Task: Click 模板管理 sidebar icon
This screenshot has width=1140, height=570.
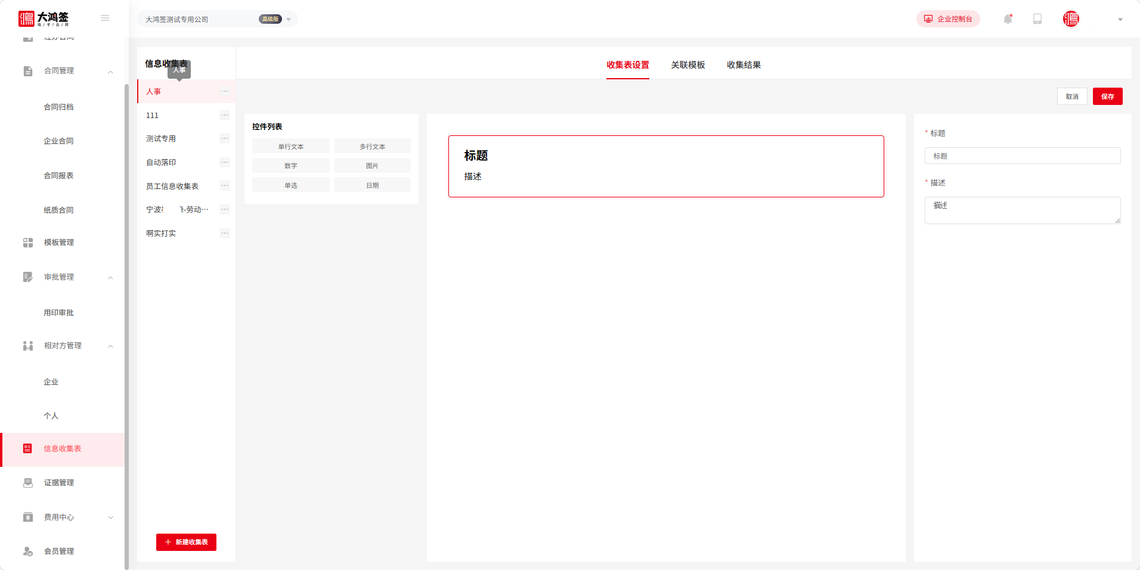Action: (x=28, y=243)
